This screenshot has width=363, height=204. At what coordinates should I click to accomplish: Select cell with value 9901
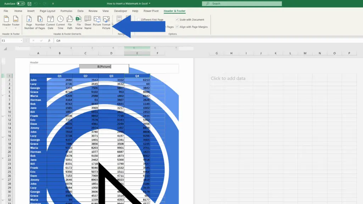(111, 148)
